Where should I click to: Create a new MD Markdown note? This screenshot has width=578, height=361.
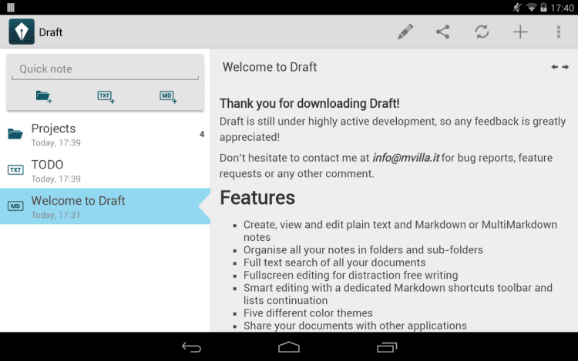(168, 97)
